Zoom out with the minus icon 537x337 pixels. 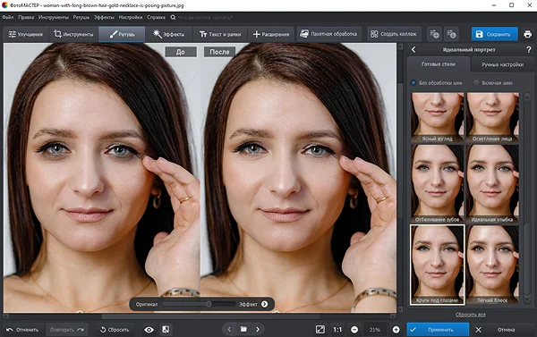point(354,330)
